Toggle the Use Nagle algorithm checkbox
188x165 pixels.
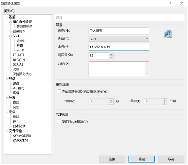[59, 121]
